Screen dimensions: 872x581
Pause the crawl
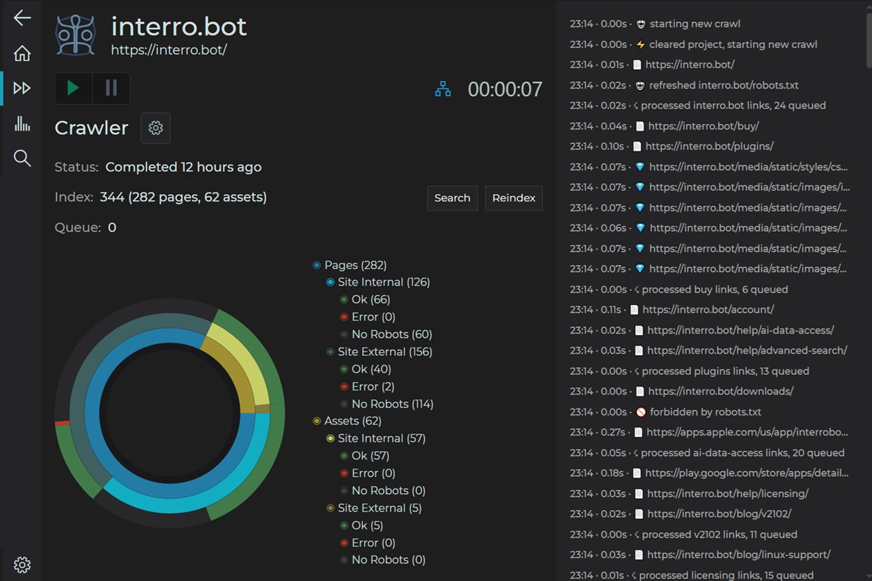111,88
